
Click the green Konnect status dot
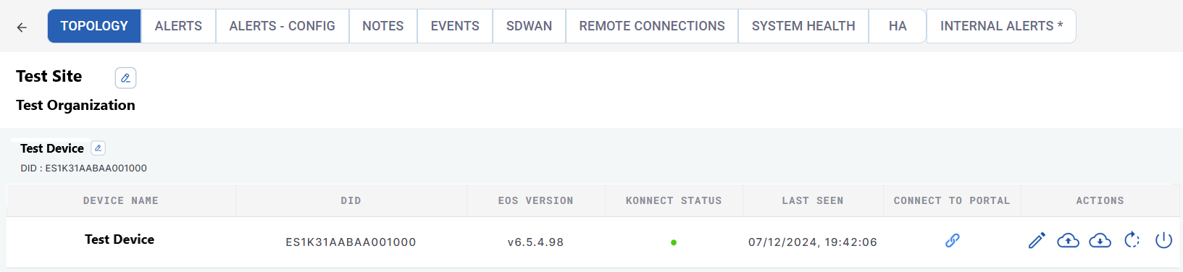pyautogui.click(x=674, y=242)
